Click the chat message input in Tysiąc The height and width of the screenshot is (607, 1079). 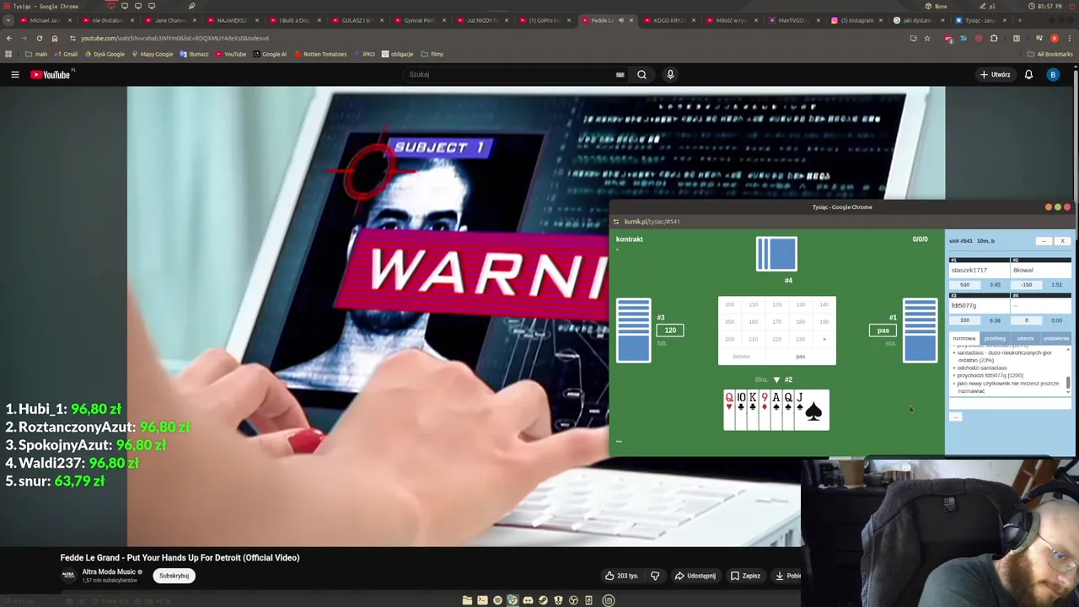(x=1009, y=406)
